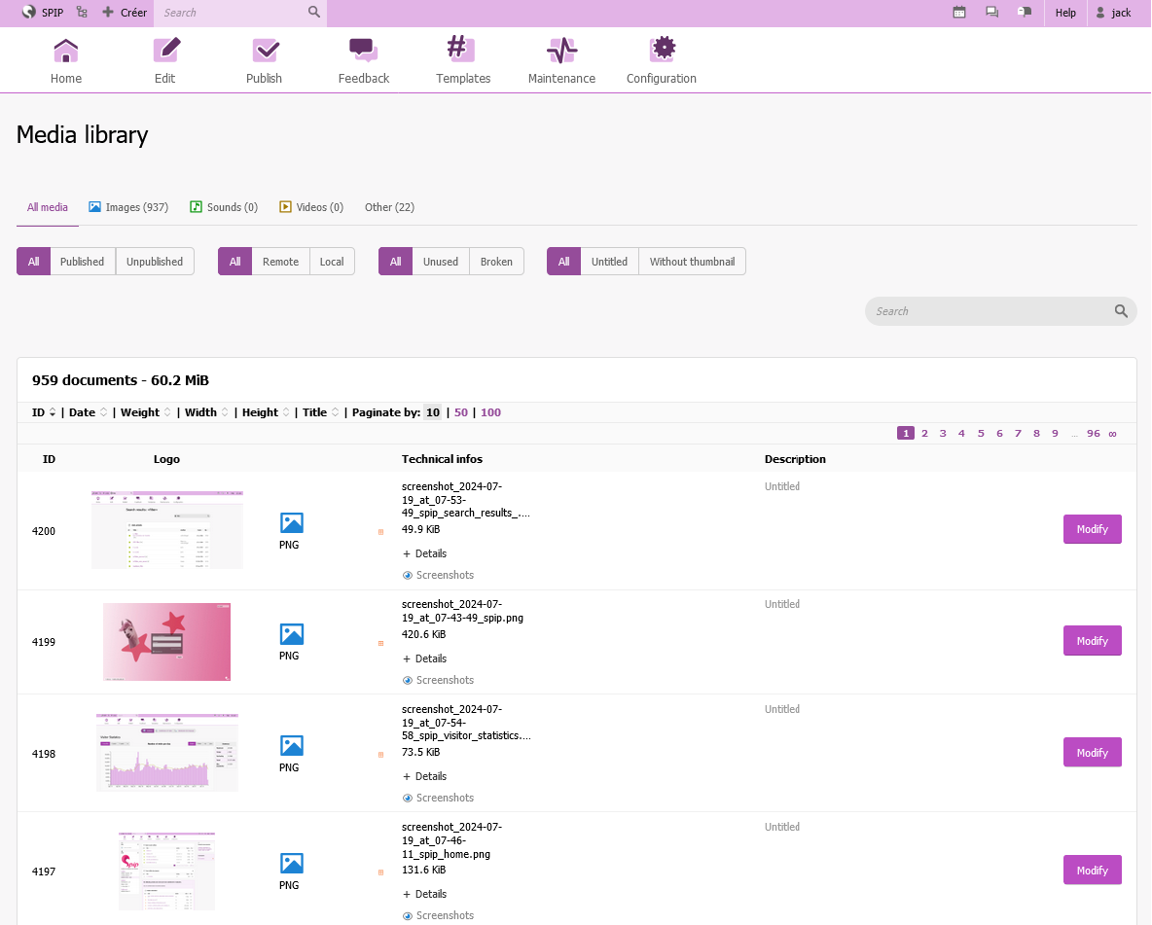This screenshot has height=925, width=1152.
Task: Open the Feedback speech bubble icon
Action: [363, 51]
